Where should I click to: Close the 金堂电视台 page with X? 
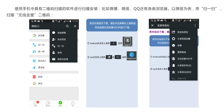(152, 25)
